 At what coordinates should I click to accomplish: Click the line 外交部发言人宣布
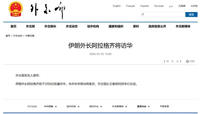(28, 75)
